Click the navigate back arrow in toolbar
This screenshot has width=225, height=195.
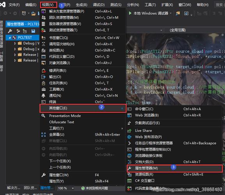[5, 13]
